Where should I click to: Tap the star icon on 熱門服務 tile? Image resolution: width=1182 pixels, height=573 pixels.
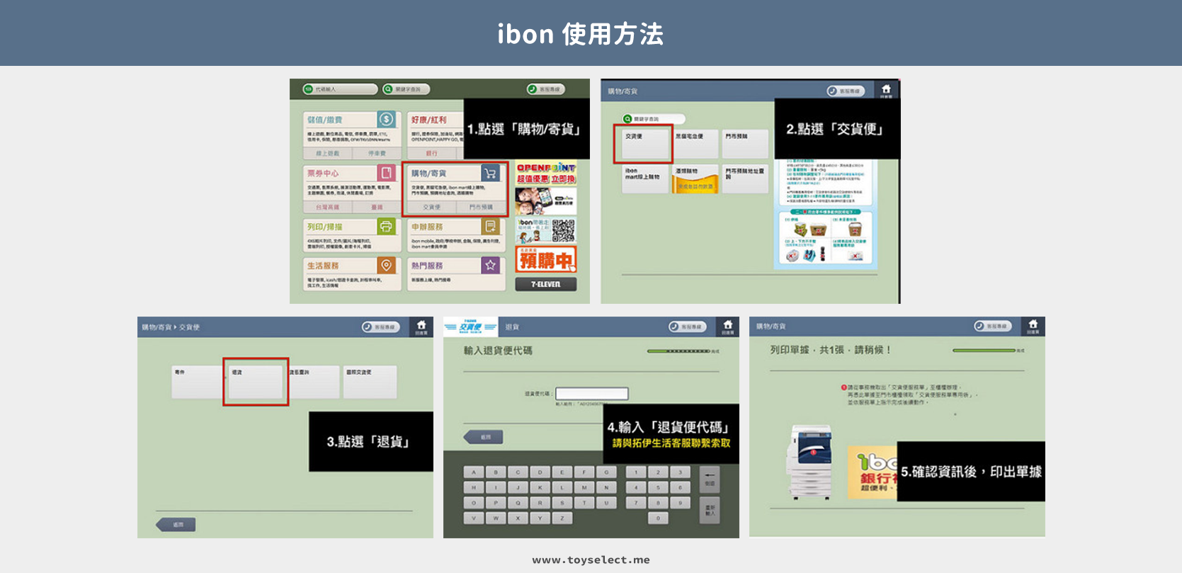click(490, 266)
